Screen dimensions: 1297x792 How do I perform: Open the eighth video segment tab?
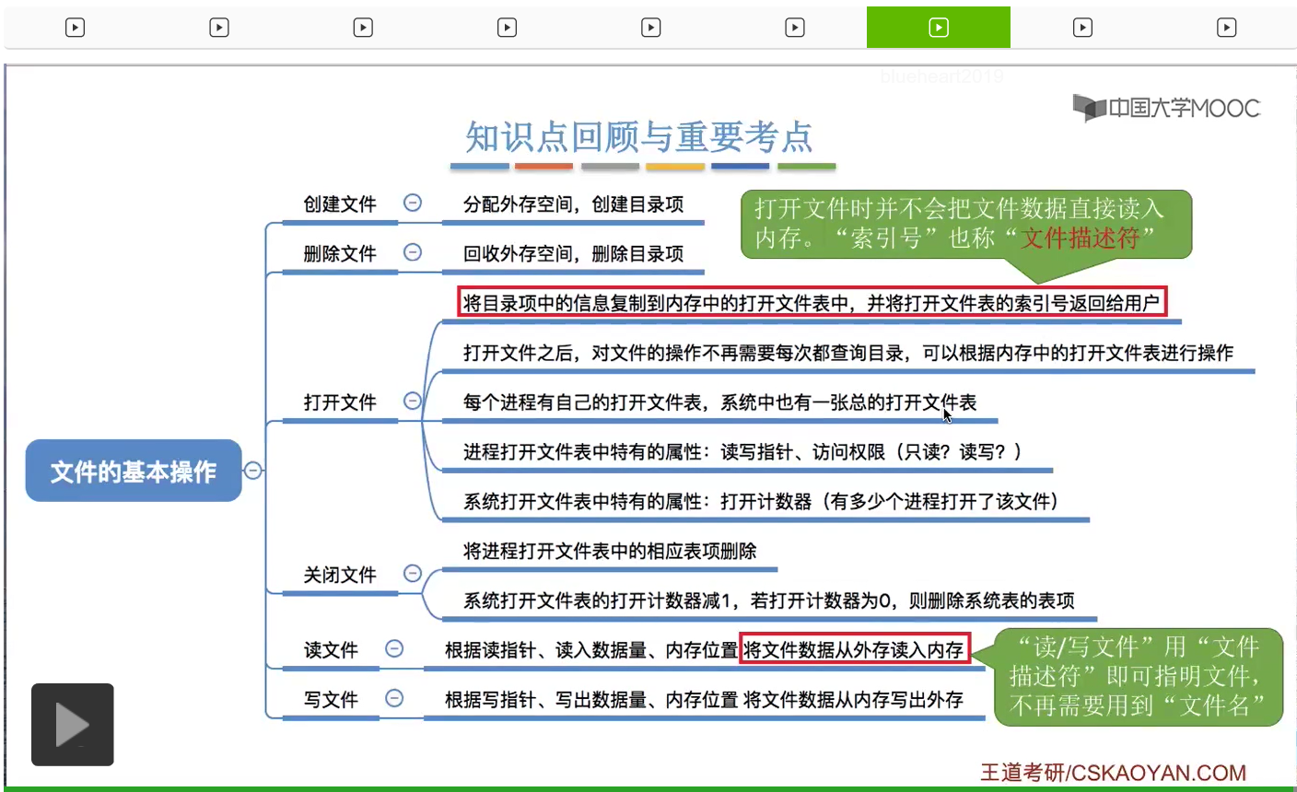pos(1083,28)
